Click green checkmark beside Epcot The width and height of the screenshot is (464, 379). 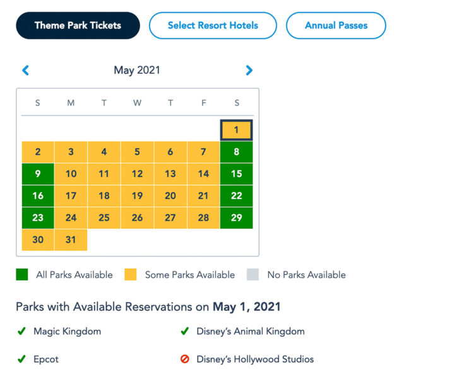click(21, 359)
